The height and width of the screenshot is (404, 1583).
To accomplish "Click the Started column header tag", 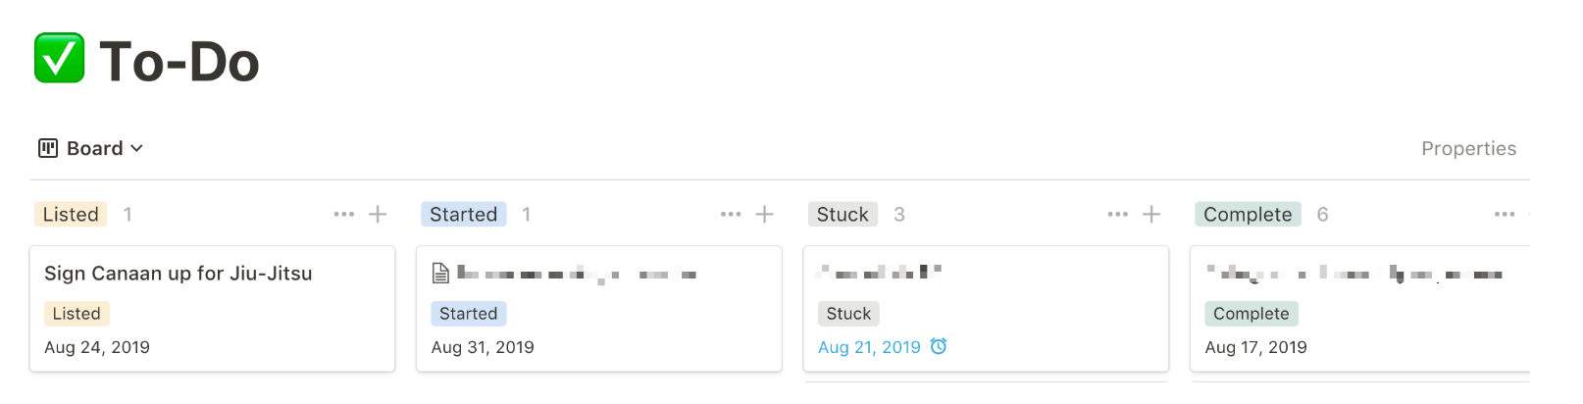I will pyautogui.click(x=464, y=214).
